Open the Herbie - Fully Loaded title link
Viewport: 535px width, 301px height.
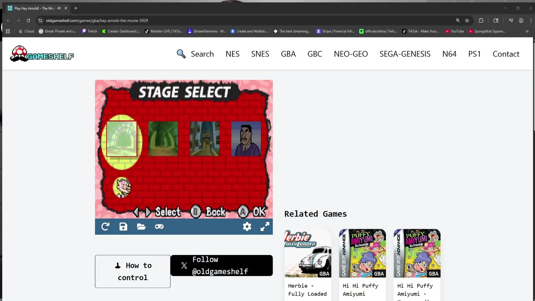click(x=308, y=290)
